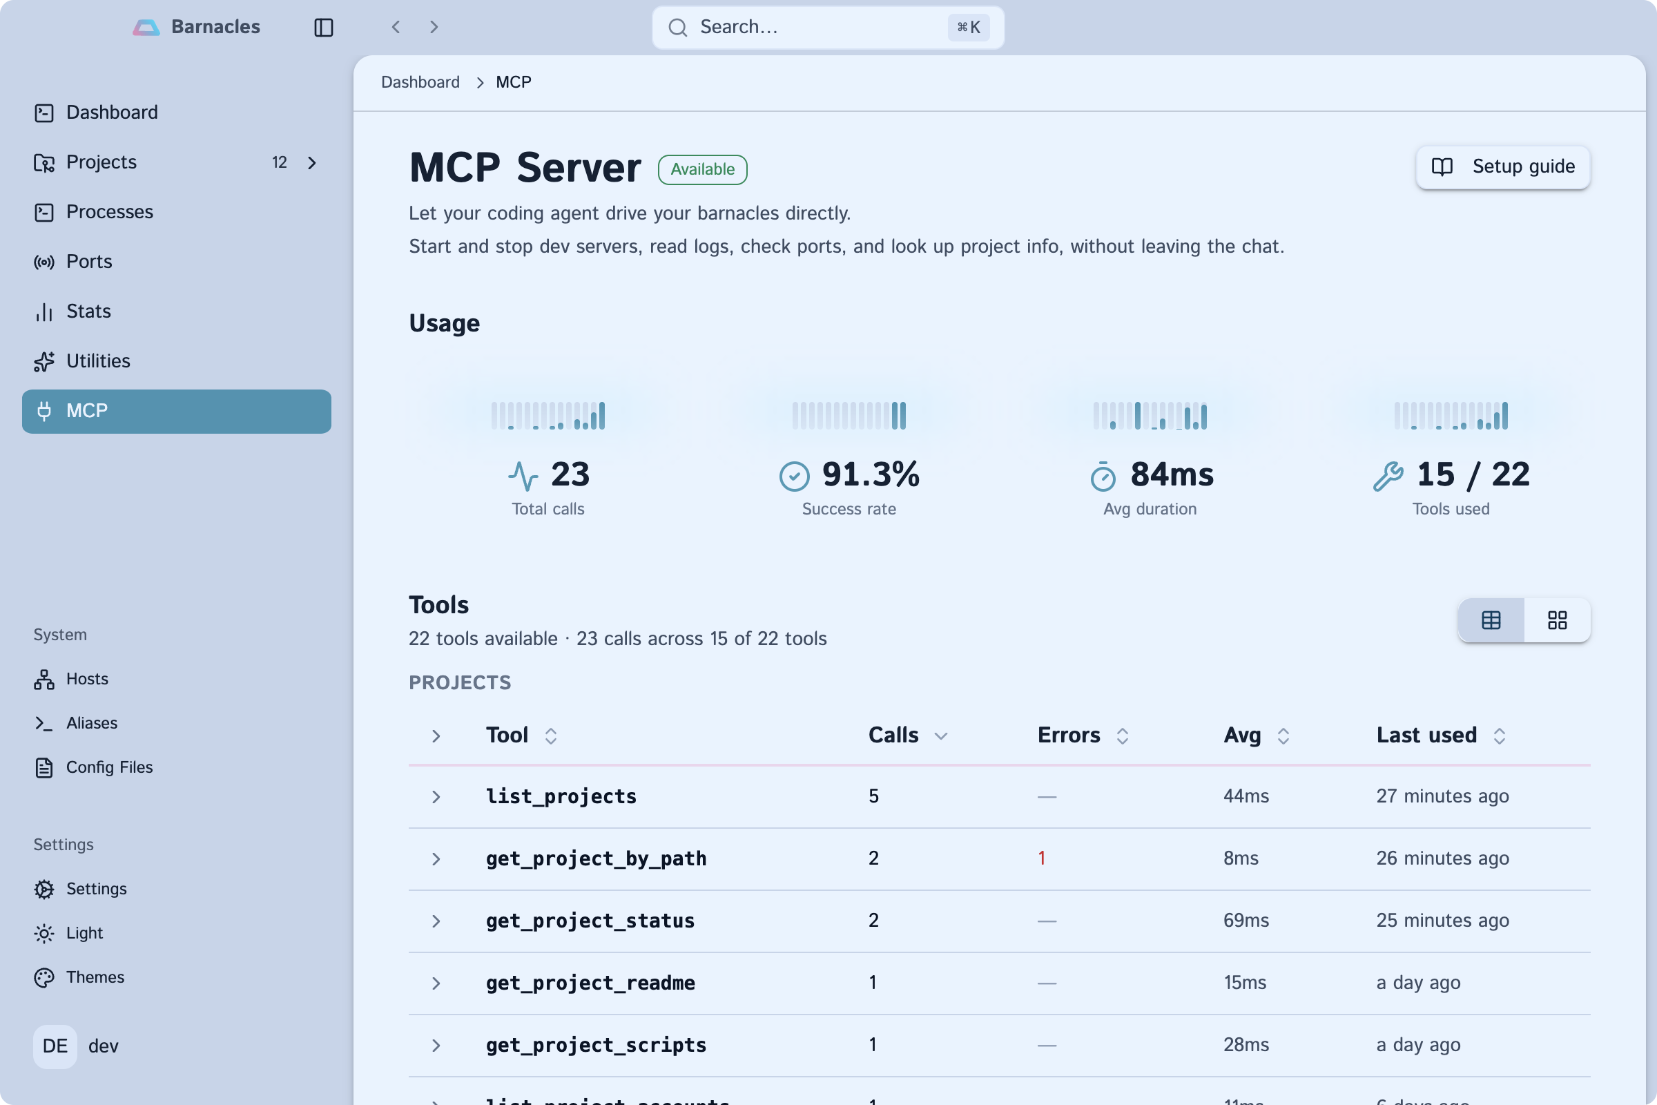
Task: Click the Settings gear icon
Action: point(43,890)
